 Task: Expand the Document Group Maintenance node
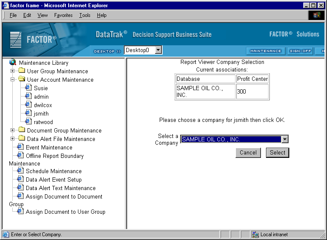(x=13, y=130)
